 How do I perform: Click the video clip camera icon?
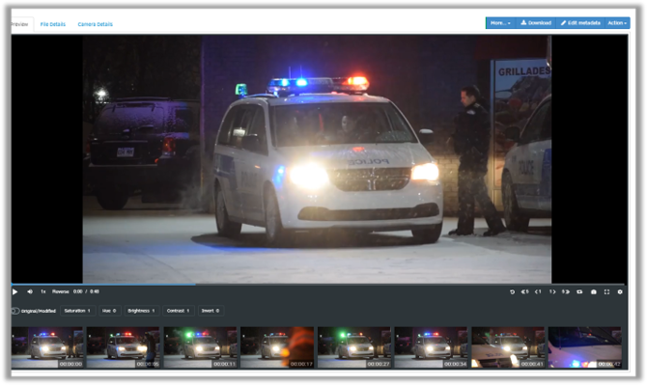click(x=579, y=291)
